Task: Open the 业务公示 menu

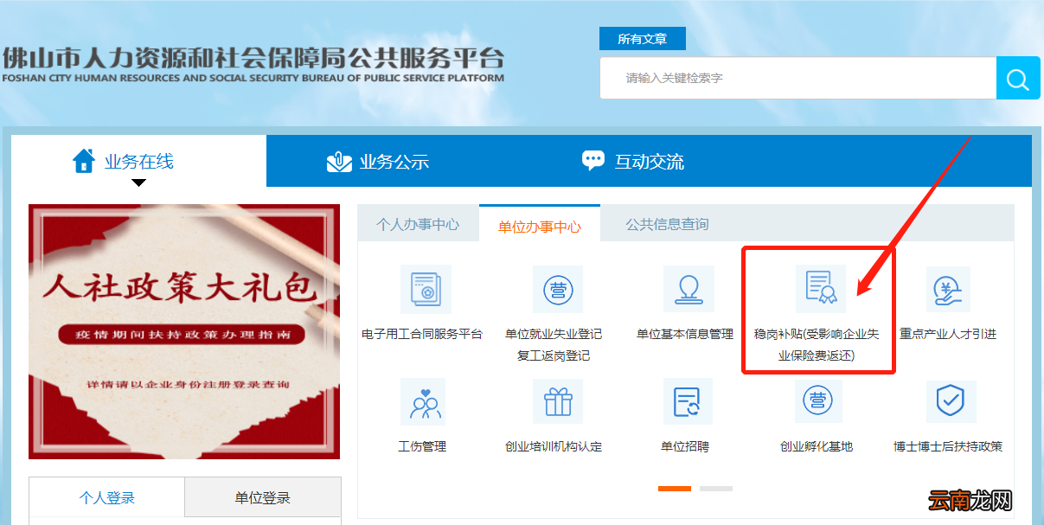Action: pyautogui.click(x=379, y=161)
